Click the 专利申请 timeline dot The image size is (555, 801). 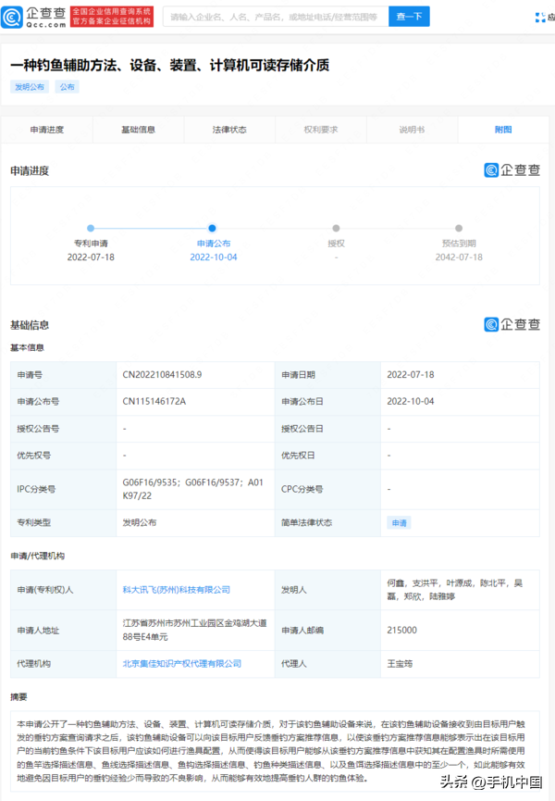[x=91, y=229]
